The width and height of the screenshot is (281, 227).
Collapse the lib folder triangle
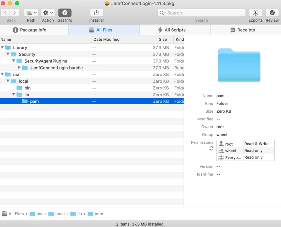[13, 95]
